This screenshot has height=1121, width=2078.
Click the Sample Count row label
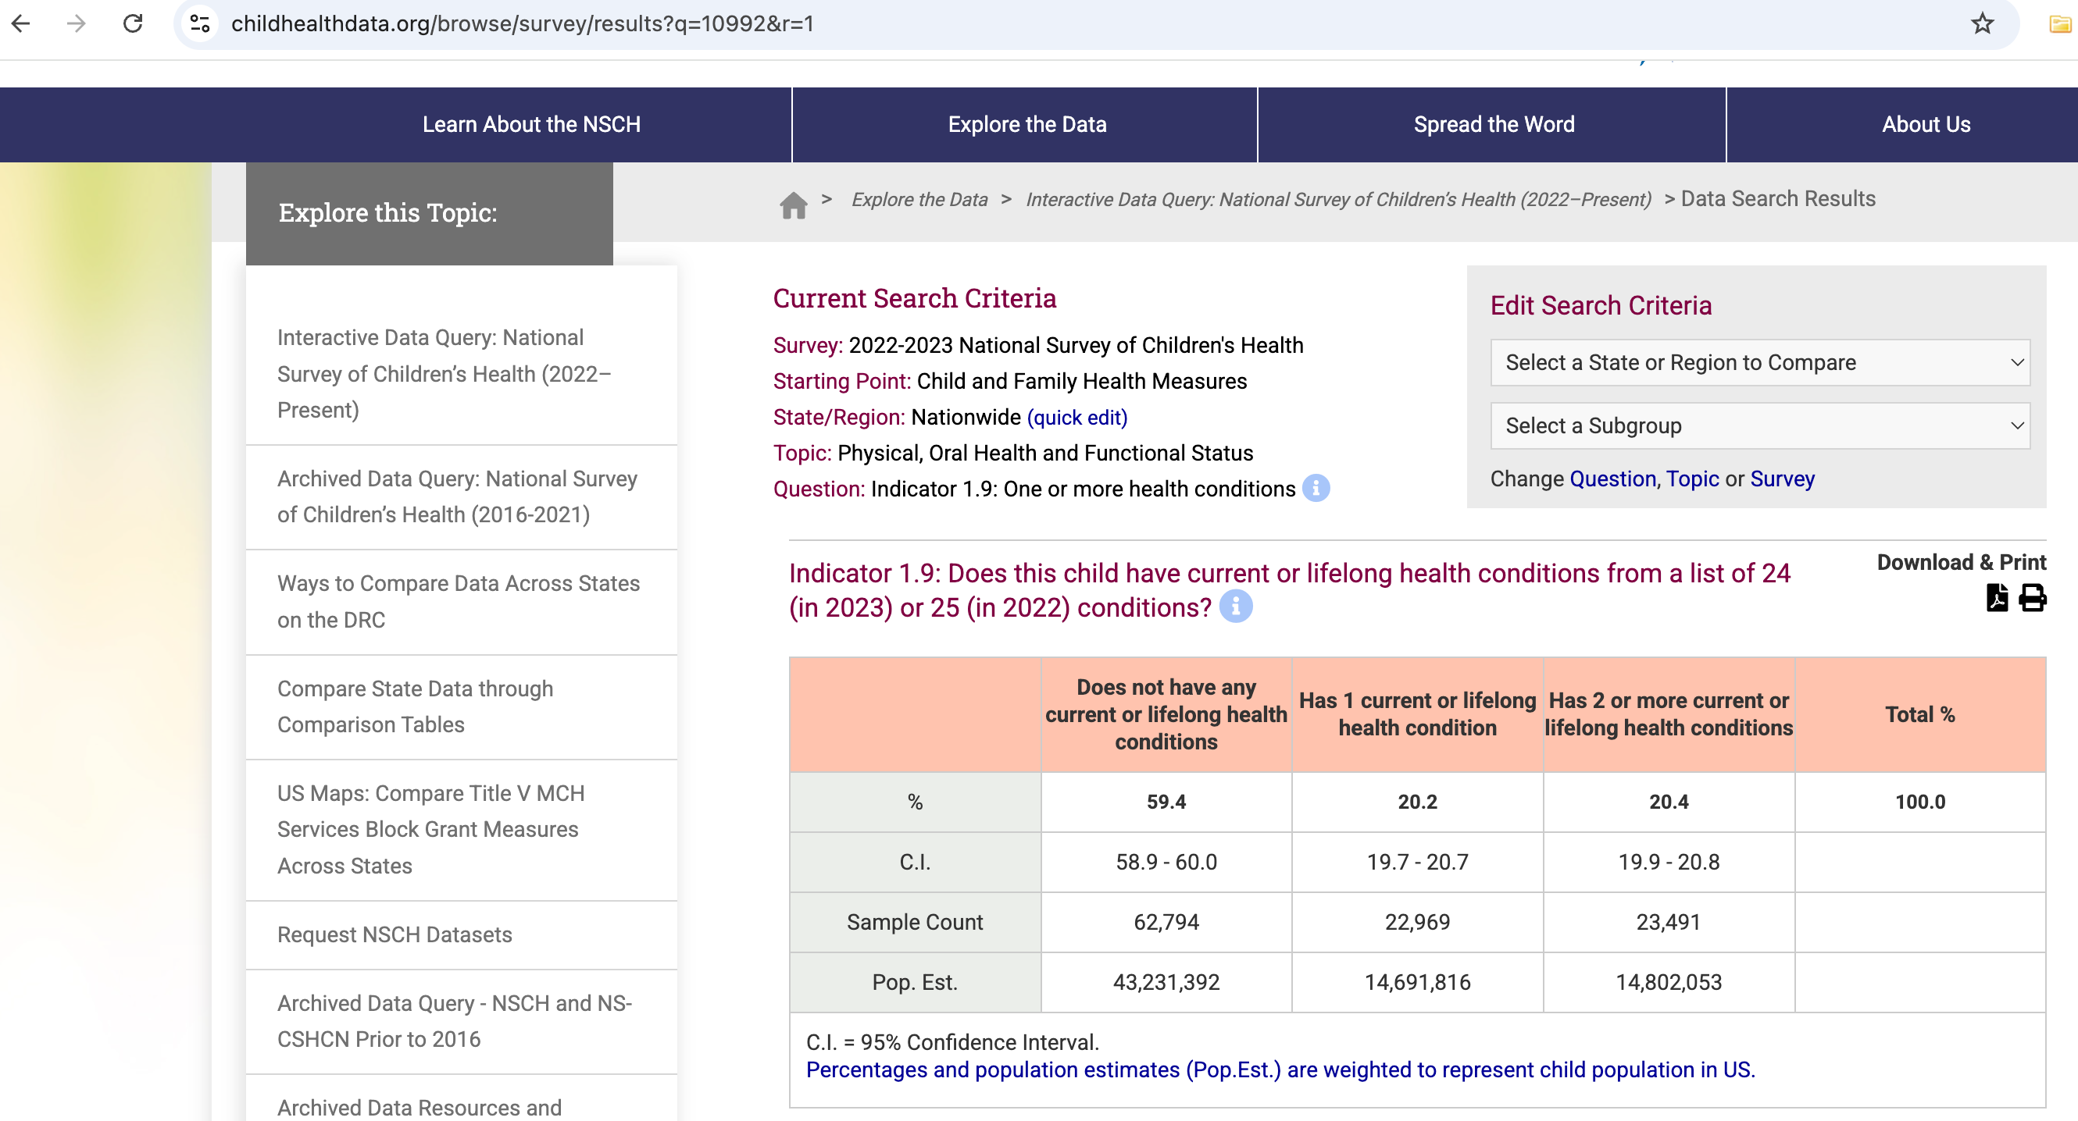(x=915, y=922)
